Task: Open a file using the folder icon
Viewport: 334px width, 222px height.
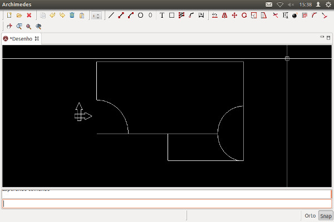Action: pyautogui.click(x=19, y=16)
